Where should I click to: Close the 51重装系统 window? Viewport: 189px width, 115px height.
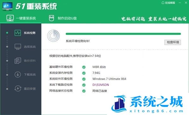pos(186,3)
